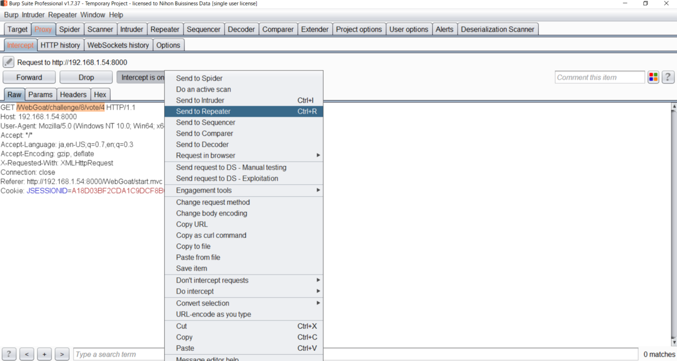This screenshot has width=677, height=361.
Task: Open the Repeater menu in menu bar
Action: [x=63, y=15]
